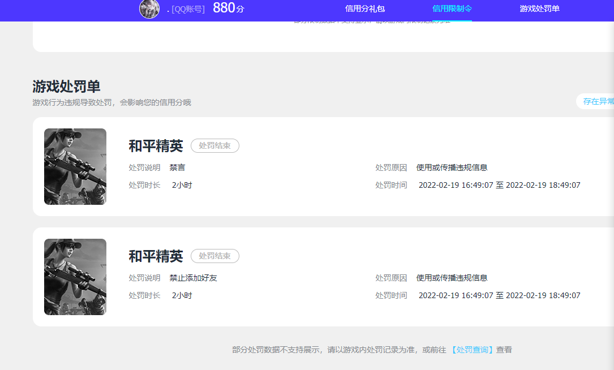Open the 游戏处罚单 tab
This screenshot has height=370, width=614.
click(539, 9)
